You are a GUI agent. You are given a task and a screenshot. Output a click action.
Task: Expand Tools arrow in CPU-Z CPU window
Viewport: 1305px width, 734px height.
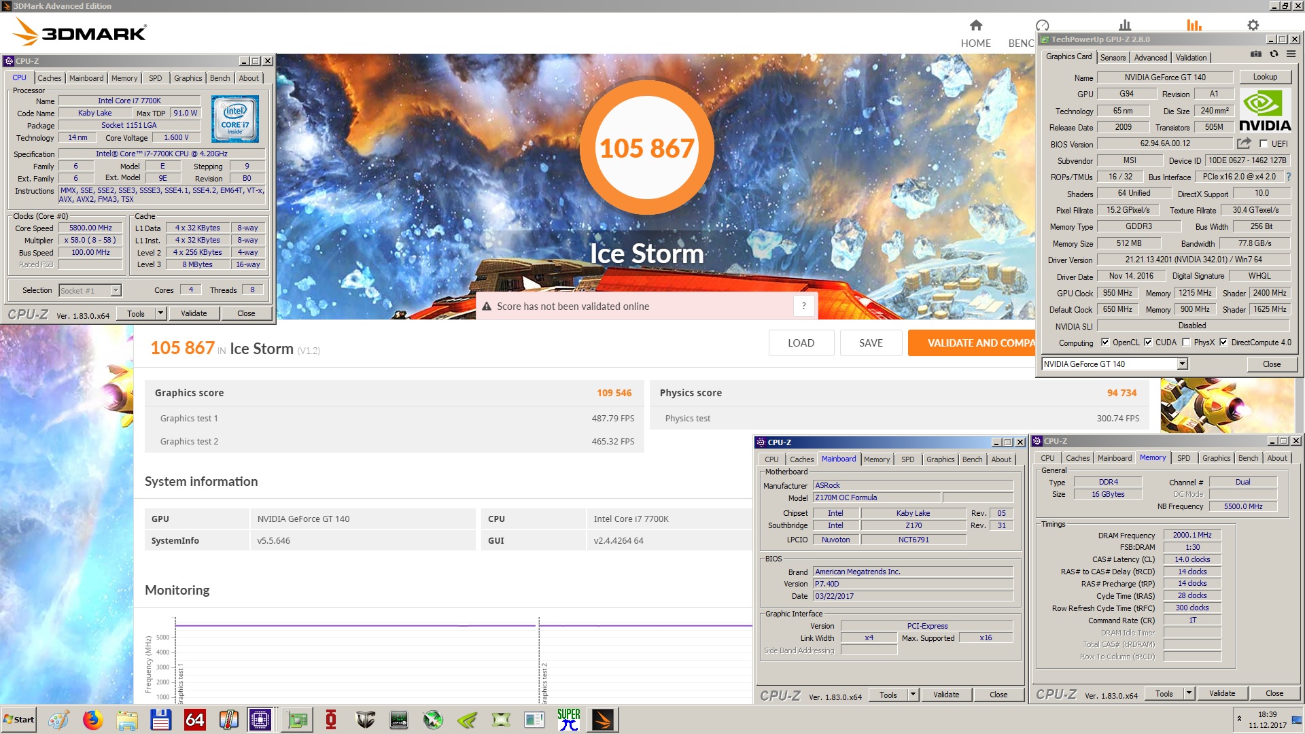click(161, 313)
